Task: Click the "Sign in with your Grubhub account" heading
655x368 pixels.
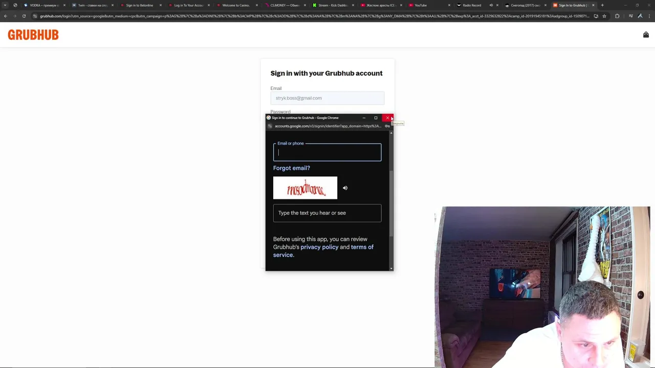Action: click(326, 73)
